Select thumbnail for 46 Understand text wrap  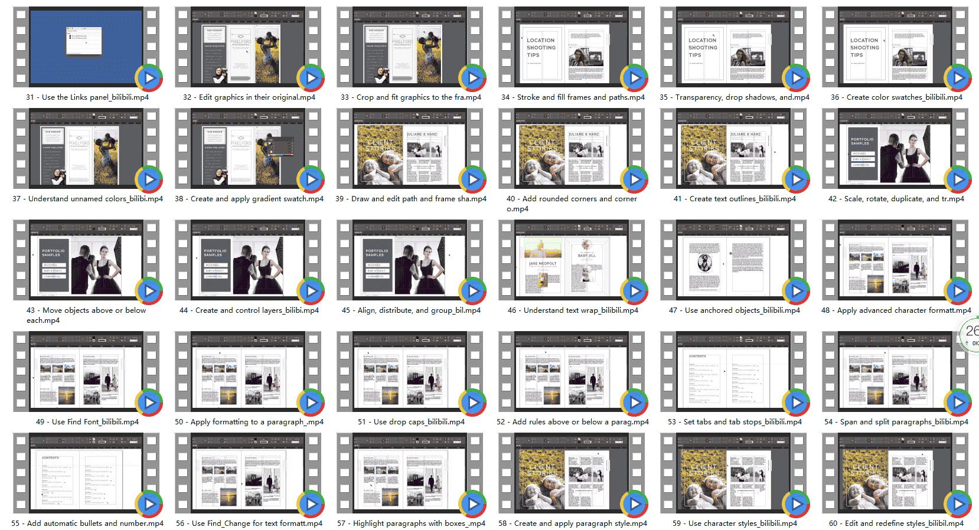[572, 260]
